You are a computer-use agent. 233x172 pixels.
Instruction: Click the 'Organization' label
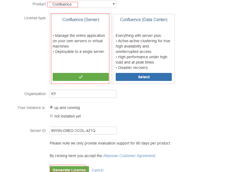click(x=35, y=94)
